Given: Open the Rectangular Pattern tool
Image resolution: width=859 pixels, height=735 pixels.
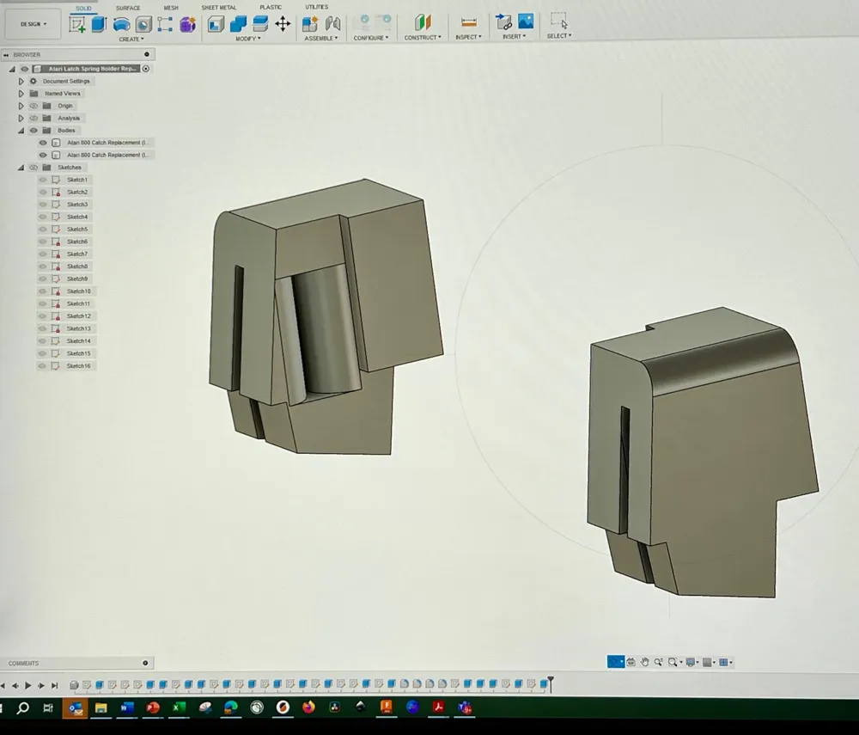Looking at the screenshot, I should coord(165,24).
